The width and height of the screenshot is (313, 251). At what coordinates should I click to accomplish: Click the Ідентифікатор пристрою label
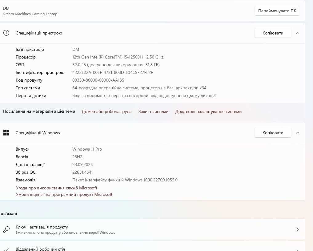[40, 72]
